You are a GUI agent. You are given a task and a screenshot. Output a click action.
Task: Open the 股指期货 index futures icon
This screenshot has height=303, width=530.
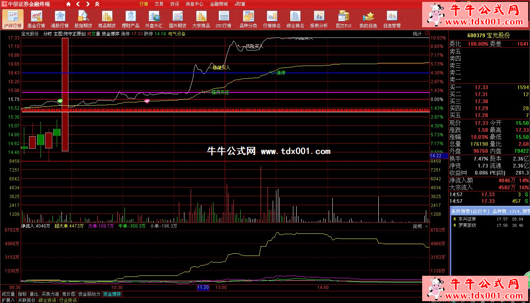[x=83, y=19]
